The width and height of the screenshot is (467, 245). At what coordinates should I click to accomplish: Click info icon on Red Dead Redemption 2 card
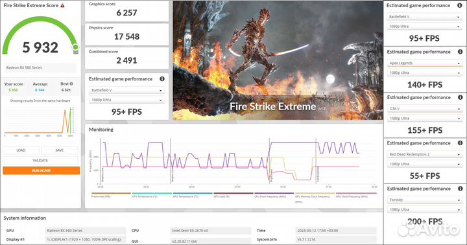(460, 143)
